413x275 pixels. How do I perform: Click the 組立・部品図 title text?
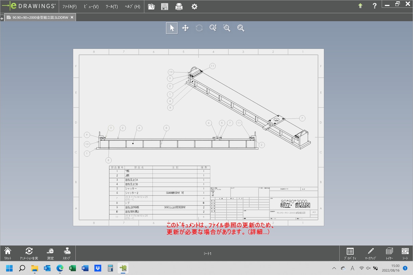click(295, 205)
